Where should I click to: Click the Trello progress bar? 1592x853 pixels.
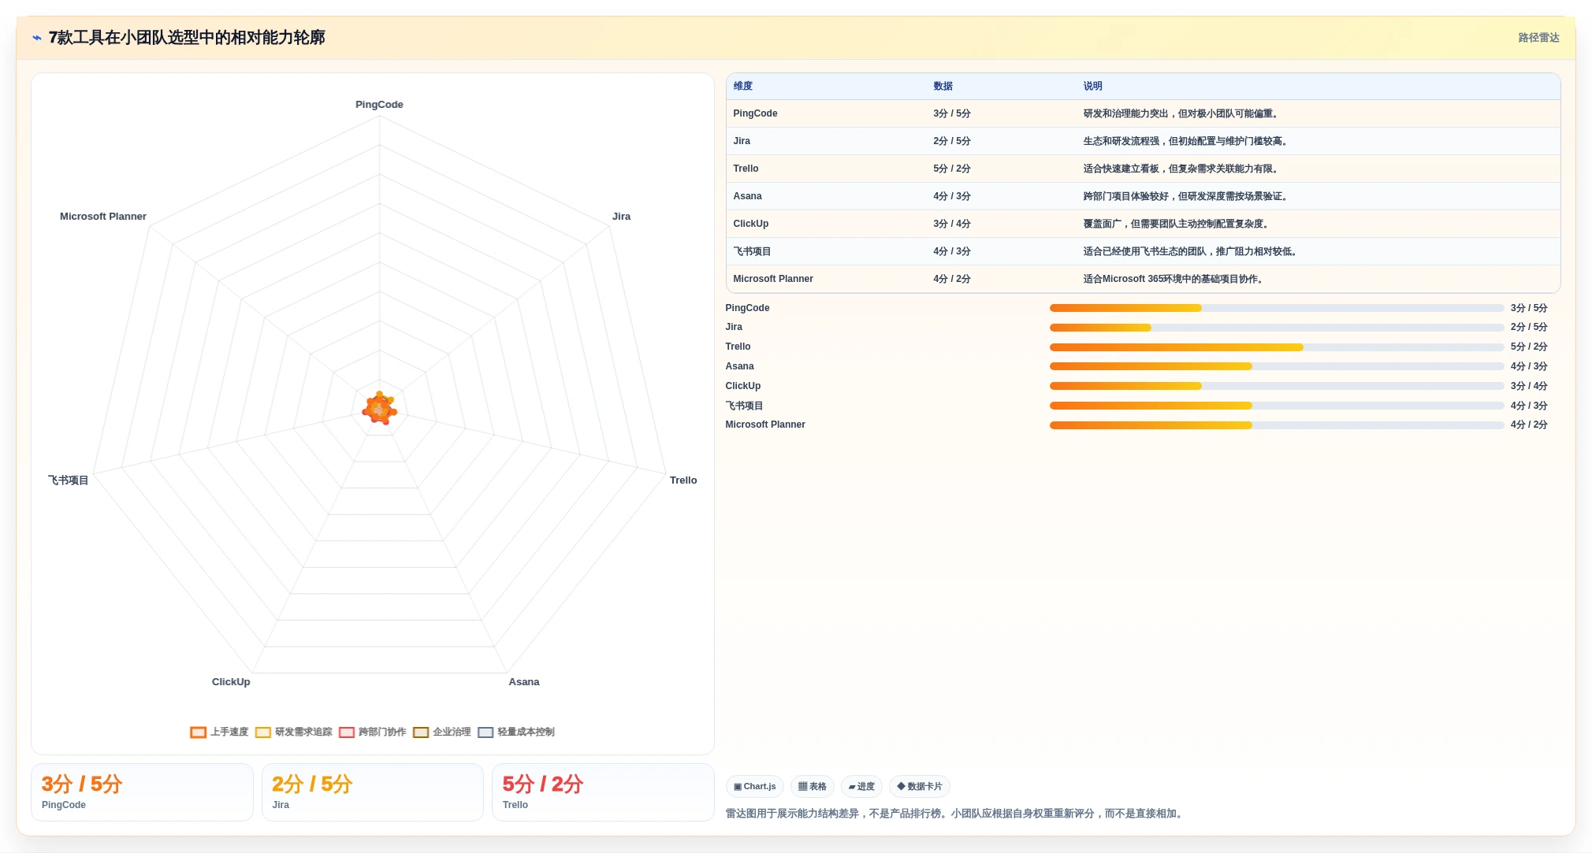(x=1277, y=347)
